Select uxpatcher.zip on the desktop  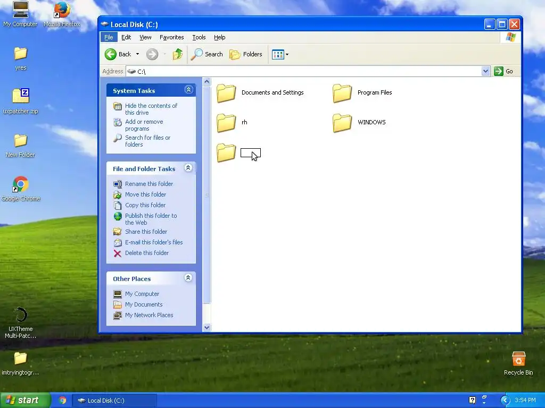(21, 101)
